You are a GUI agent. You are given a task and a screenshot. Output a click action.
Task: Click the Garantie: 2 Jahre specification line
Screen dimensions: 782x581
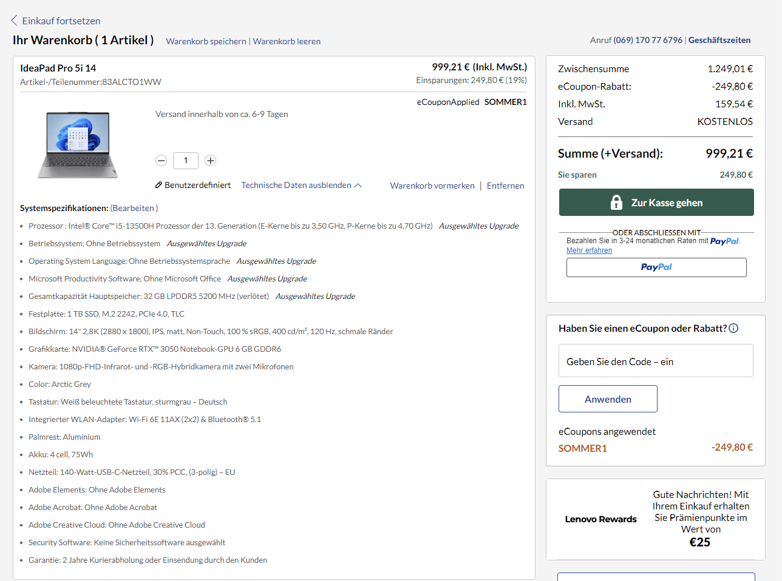[148, 560]
